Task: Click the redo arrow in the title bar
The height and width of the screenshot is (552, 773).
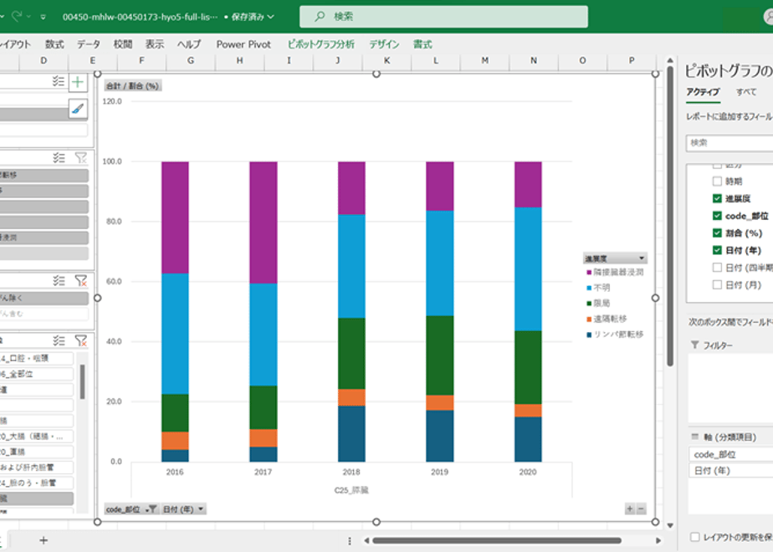Action: pyautogui.click(x=17, y=17)
